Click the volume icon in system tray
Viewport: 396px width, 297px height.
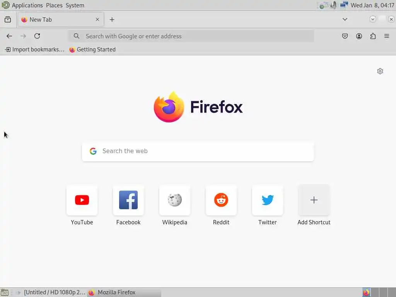[x=334, y=5]
